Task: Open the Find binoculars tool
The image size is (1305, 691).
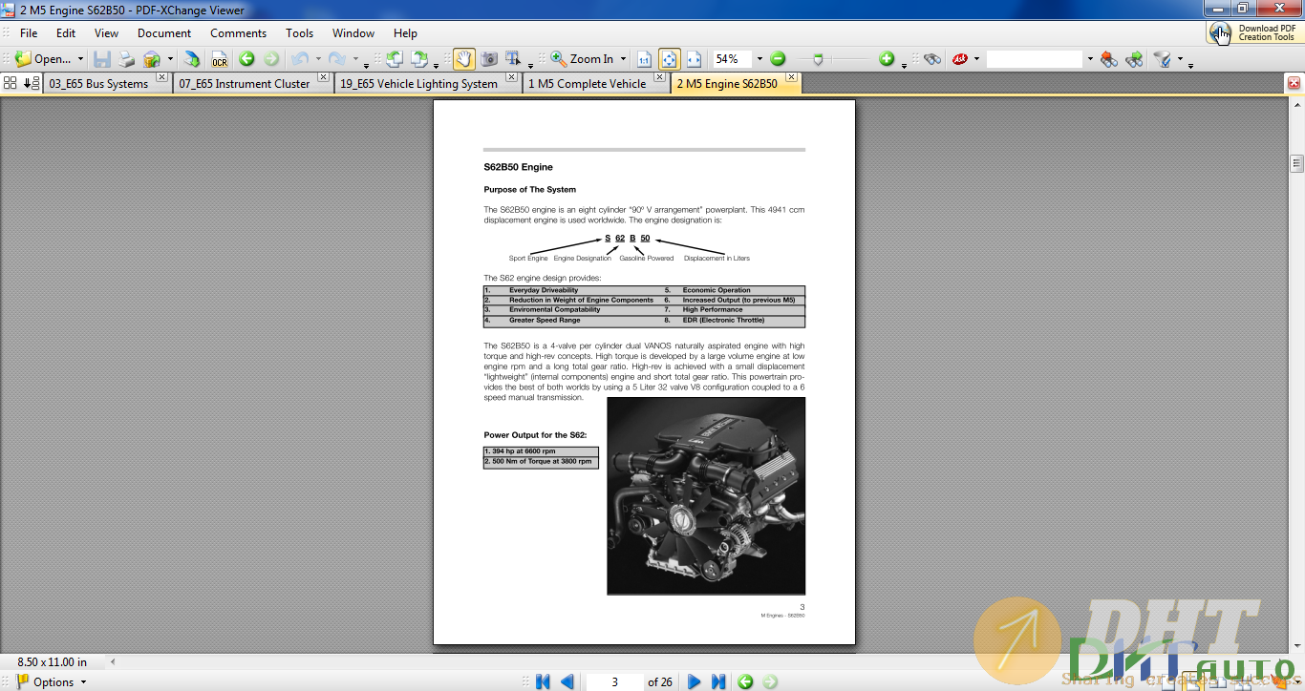Action: click(x=932, y=59)
